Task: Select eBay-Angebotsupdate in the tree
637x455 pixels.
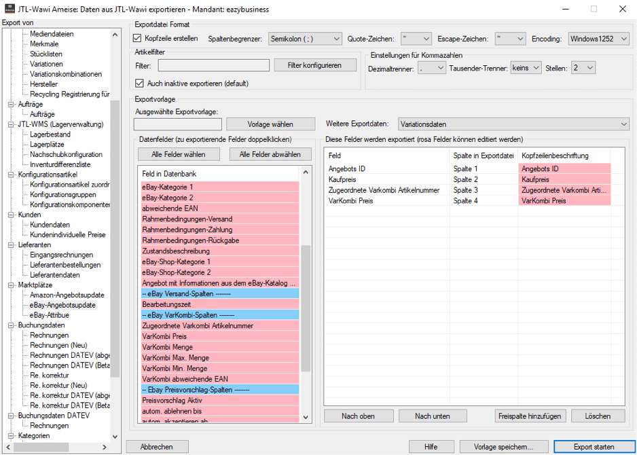Action: 63,305
